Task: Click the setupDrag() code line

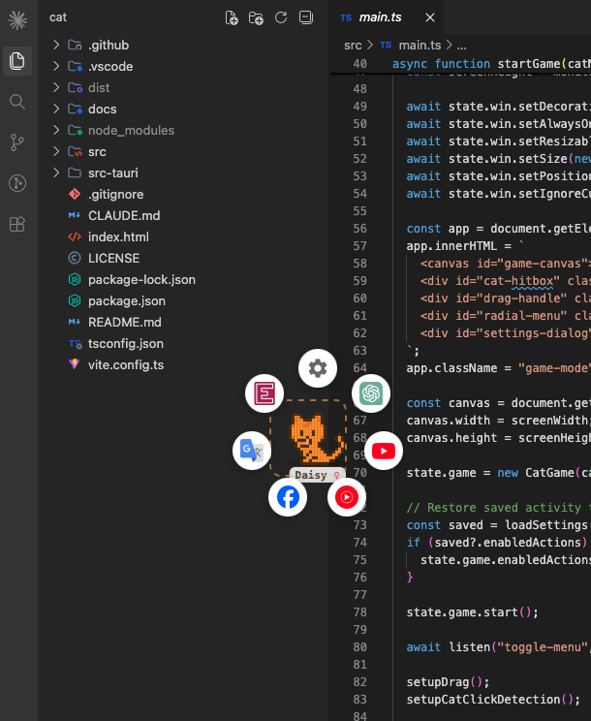Action: click(448, 682)
